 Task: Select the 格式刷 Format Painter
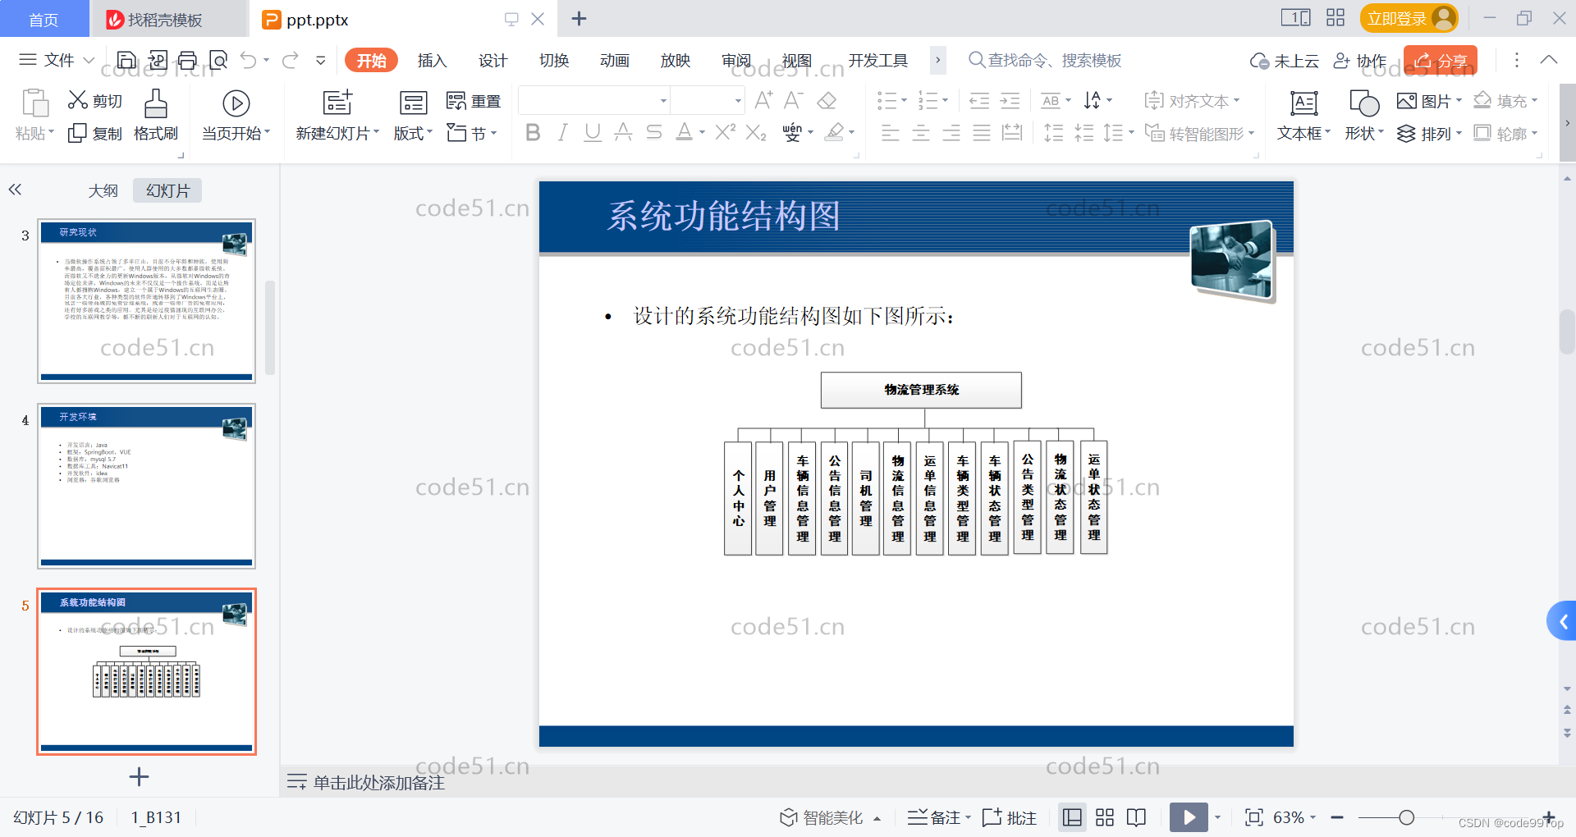coord(156,115)
